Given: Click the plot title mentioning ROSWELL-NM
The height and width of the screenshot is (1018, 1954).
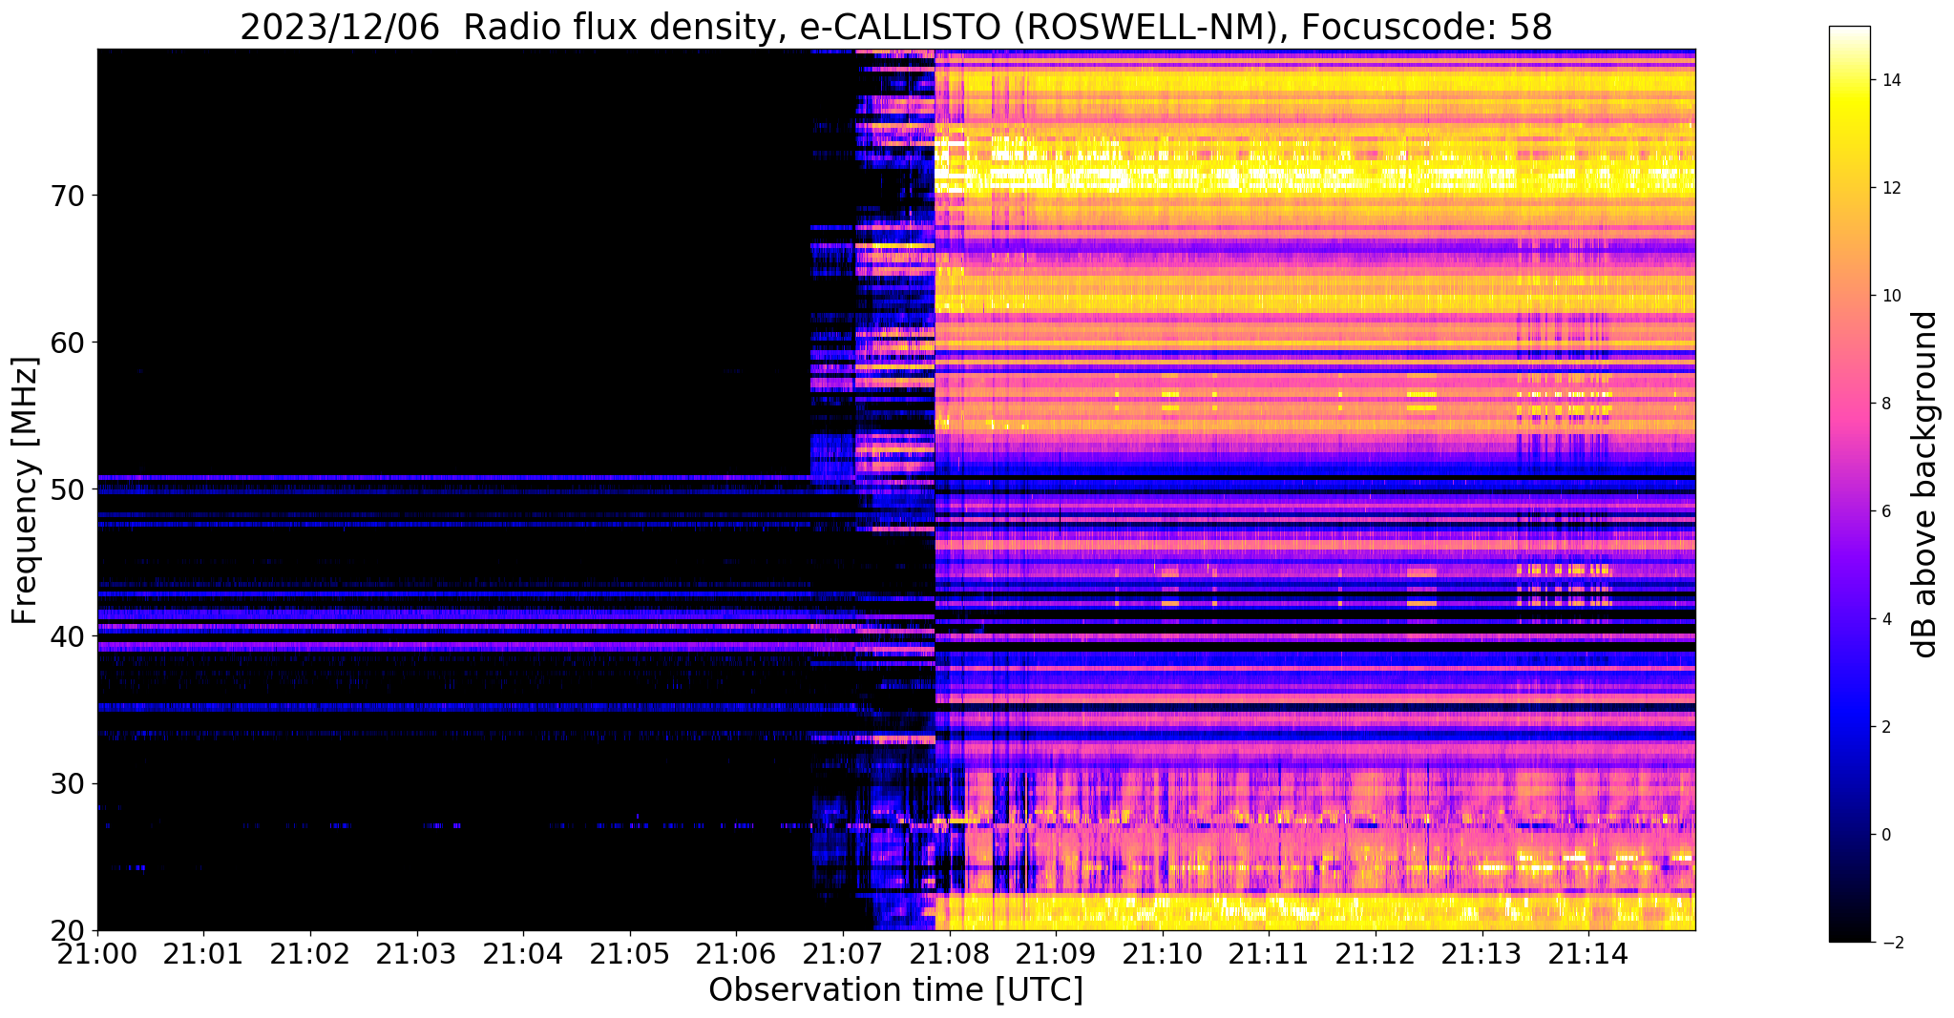Looking at the screenshot, I should (x=895, y=27).
